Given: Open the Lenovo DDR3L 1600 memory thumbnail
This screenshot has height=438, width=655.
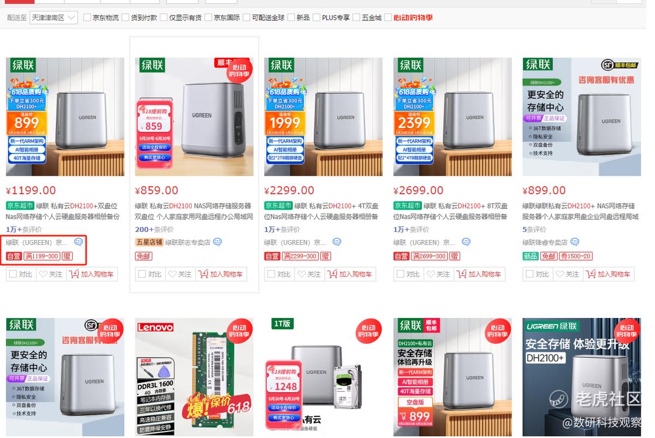Looking at the screenshot, I should coord(194,377).
